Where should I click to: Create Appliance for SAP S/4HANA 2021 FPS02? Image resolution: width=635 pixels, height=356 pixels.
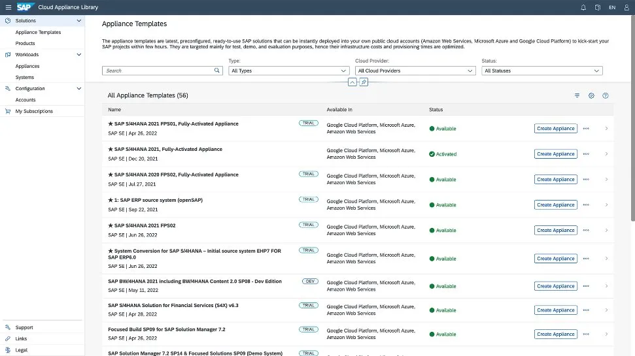click(555, 230)
